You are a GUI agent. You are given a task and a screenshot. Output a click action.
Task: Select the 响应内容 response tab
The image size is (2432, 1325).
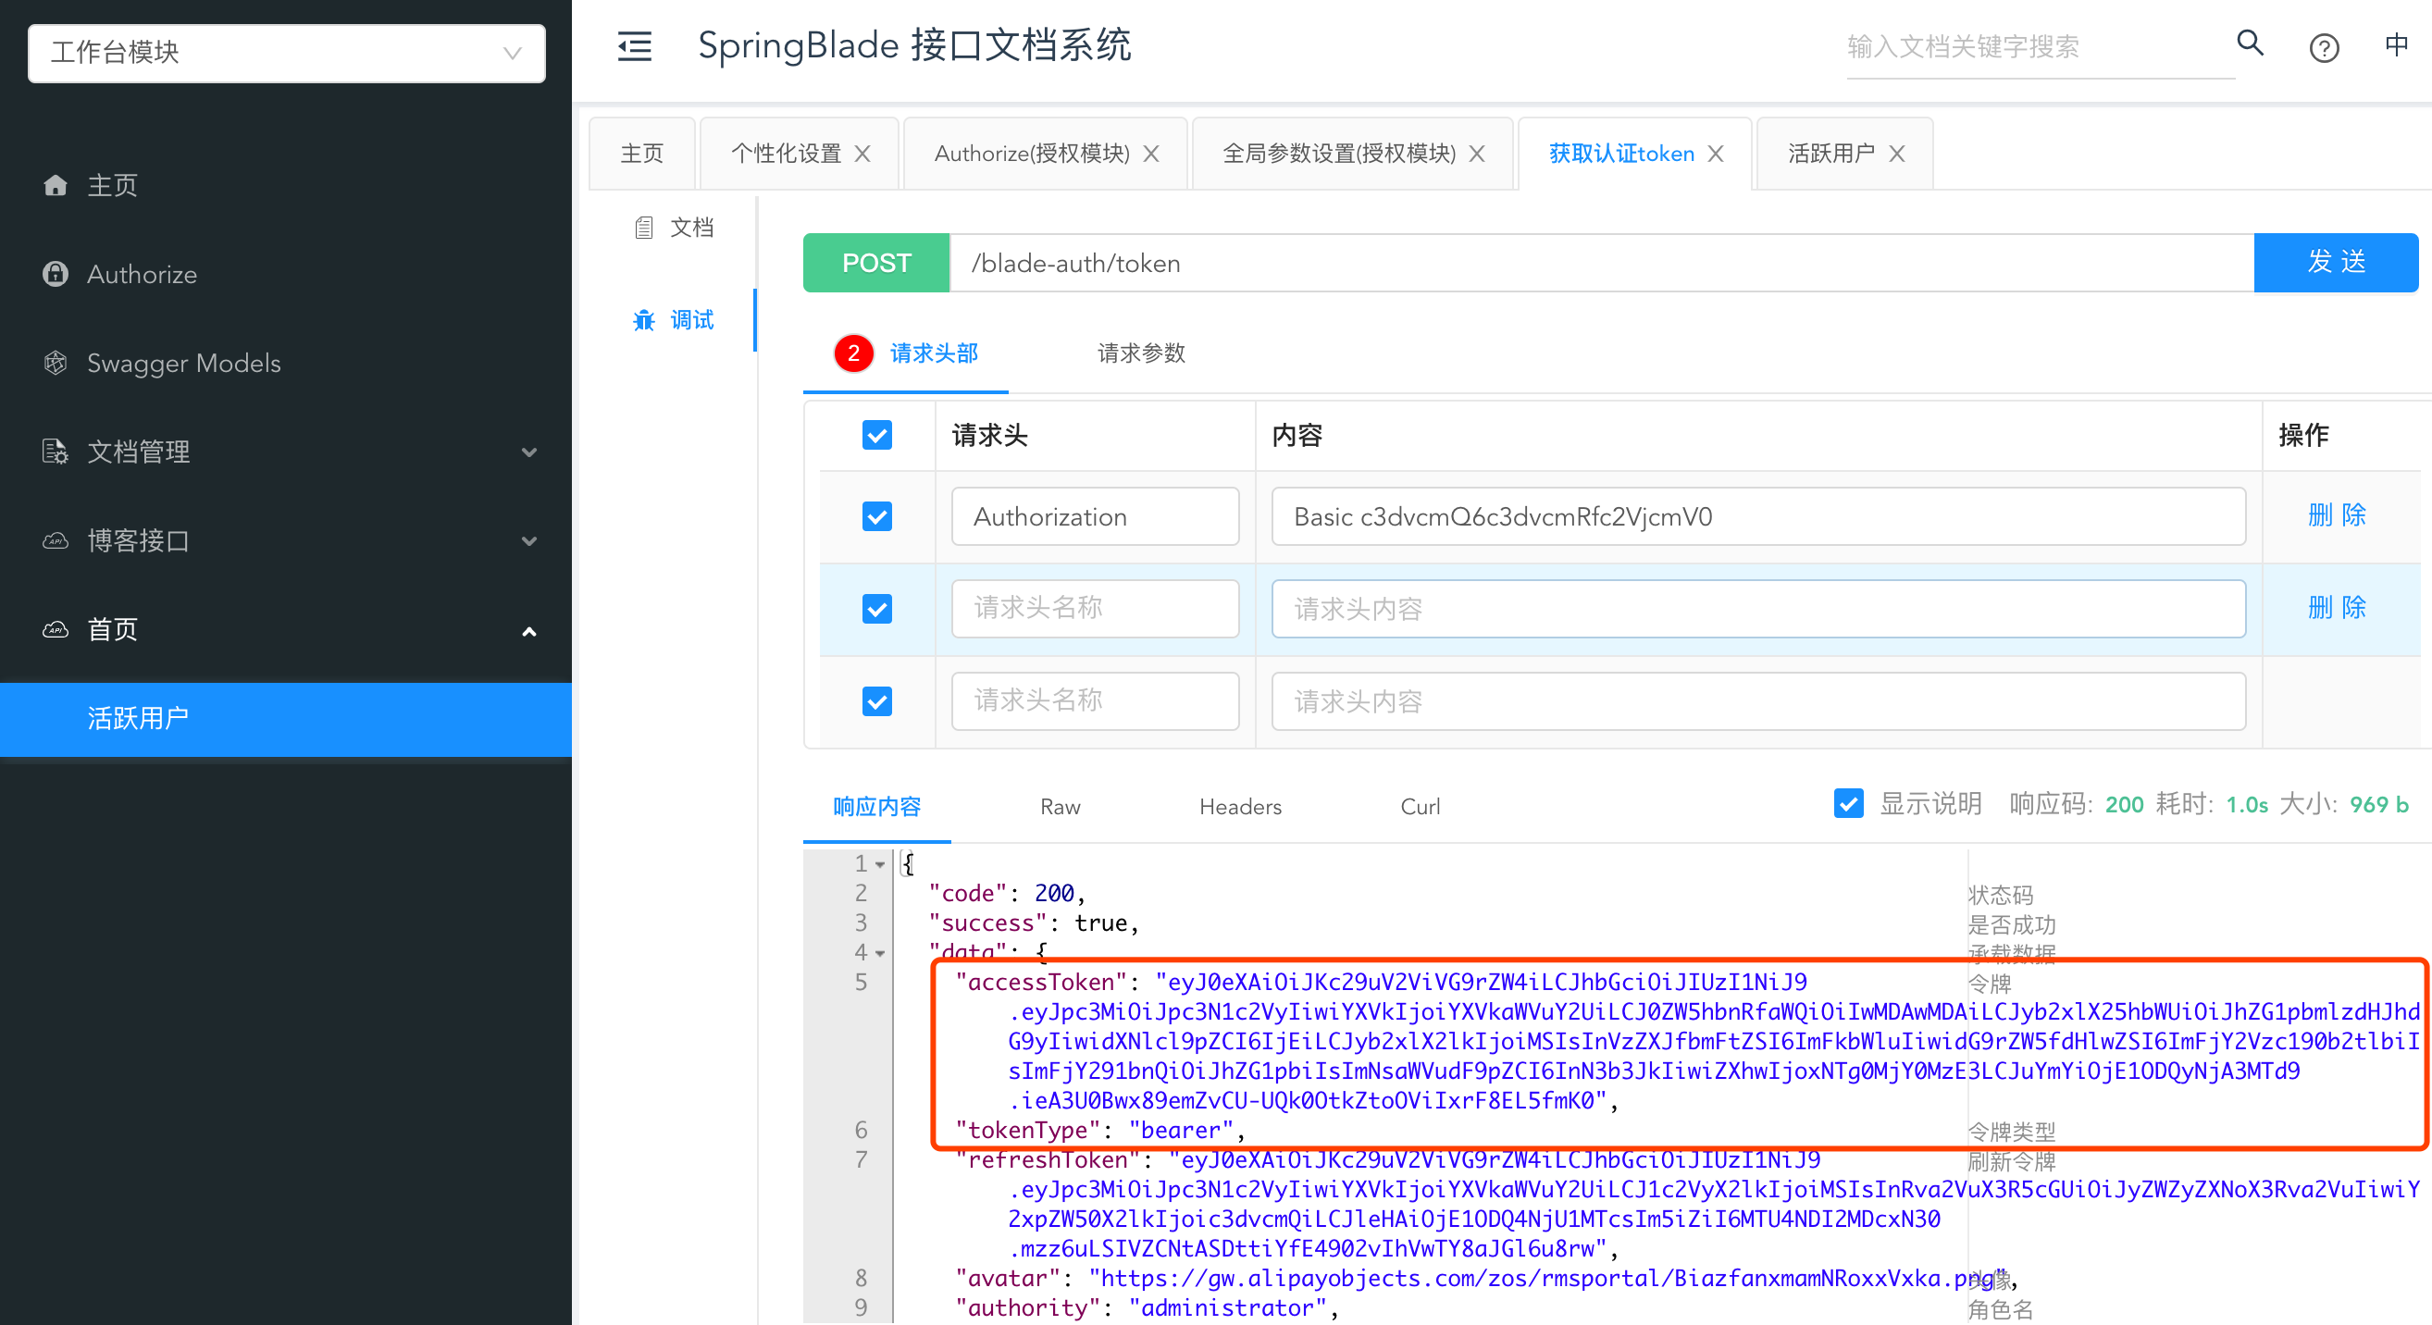[x=877, y=807]
